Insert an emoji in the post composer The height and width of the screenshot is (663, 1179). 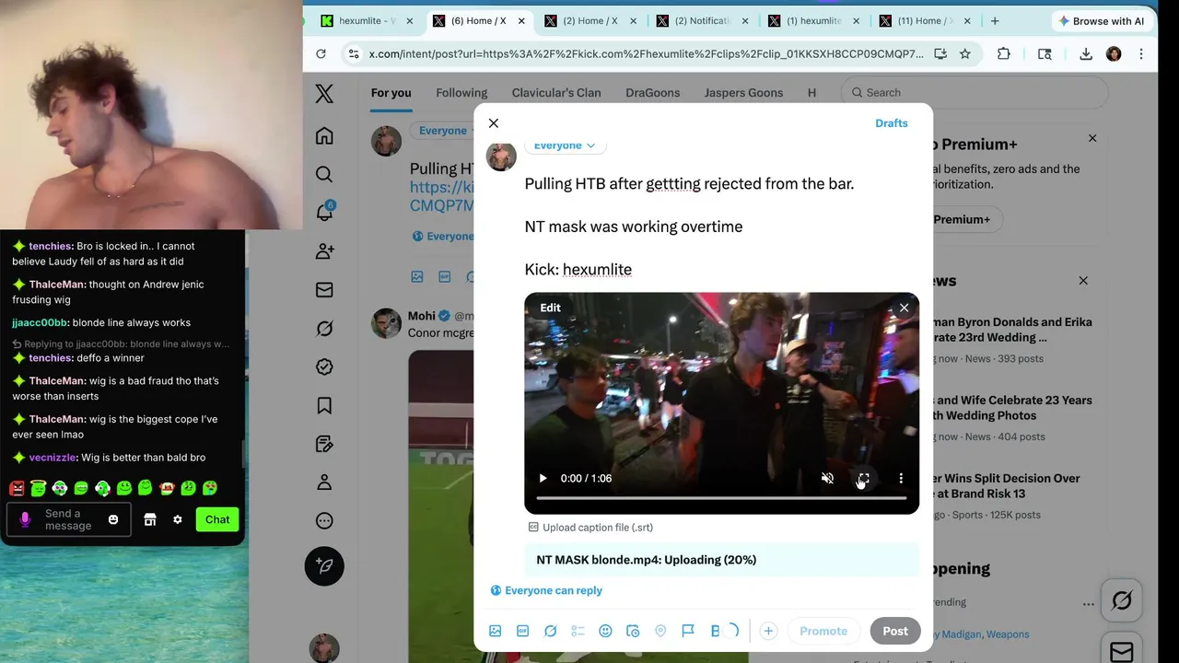pyautogui.click(x=605, y=631)
